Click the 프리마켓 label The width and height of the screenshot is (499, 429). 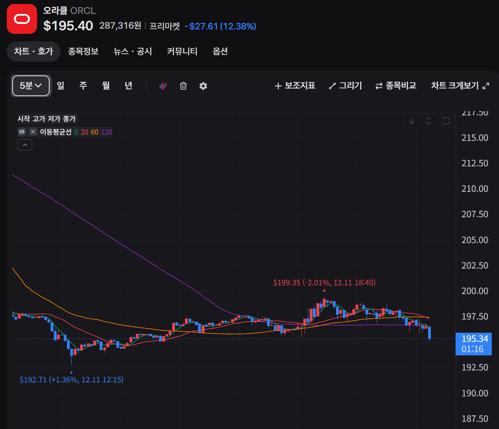click(165, 26)
